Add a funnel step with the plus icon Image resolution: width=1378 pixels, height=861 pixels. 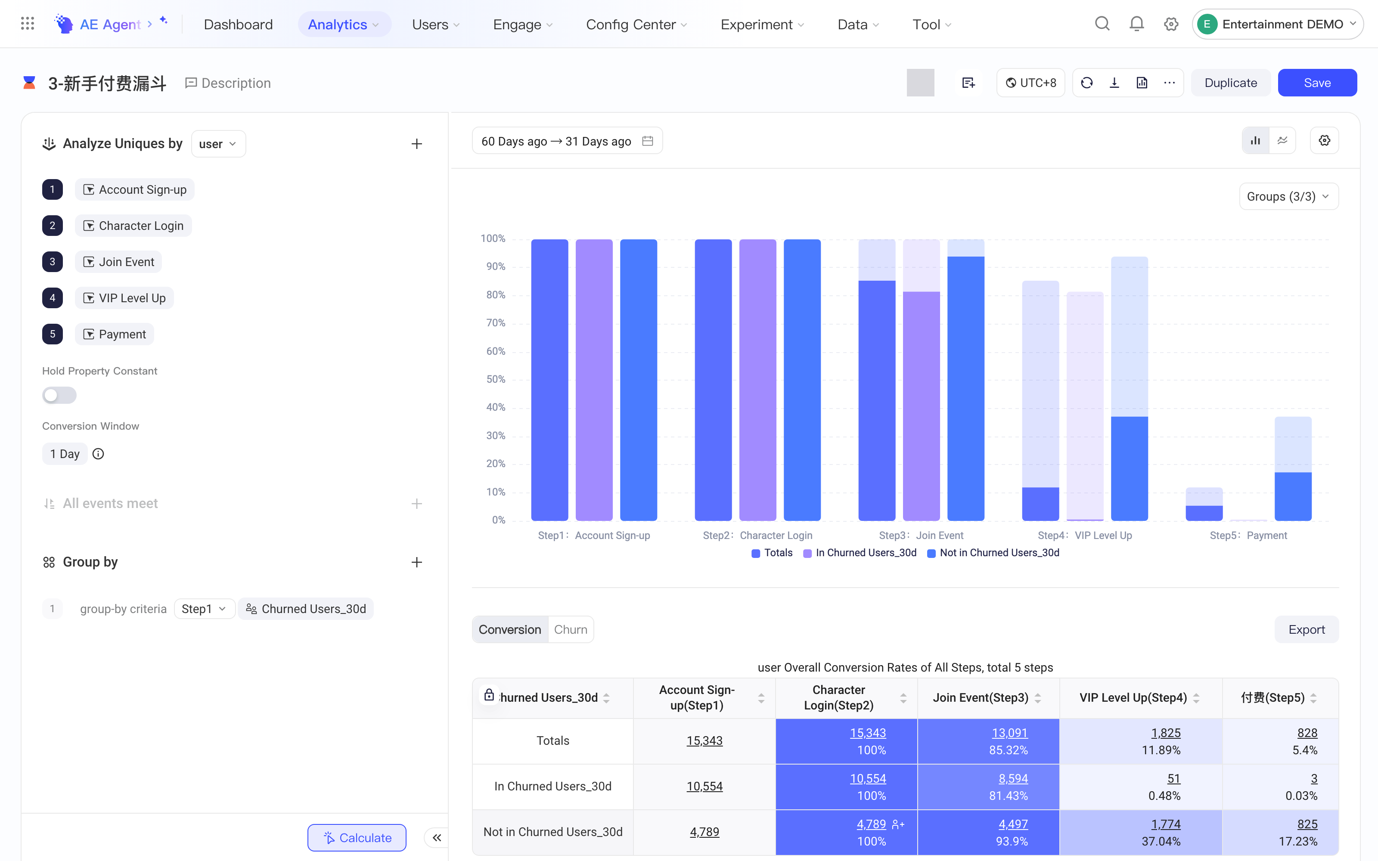417,144
